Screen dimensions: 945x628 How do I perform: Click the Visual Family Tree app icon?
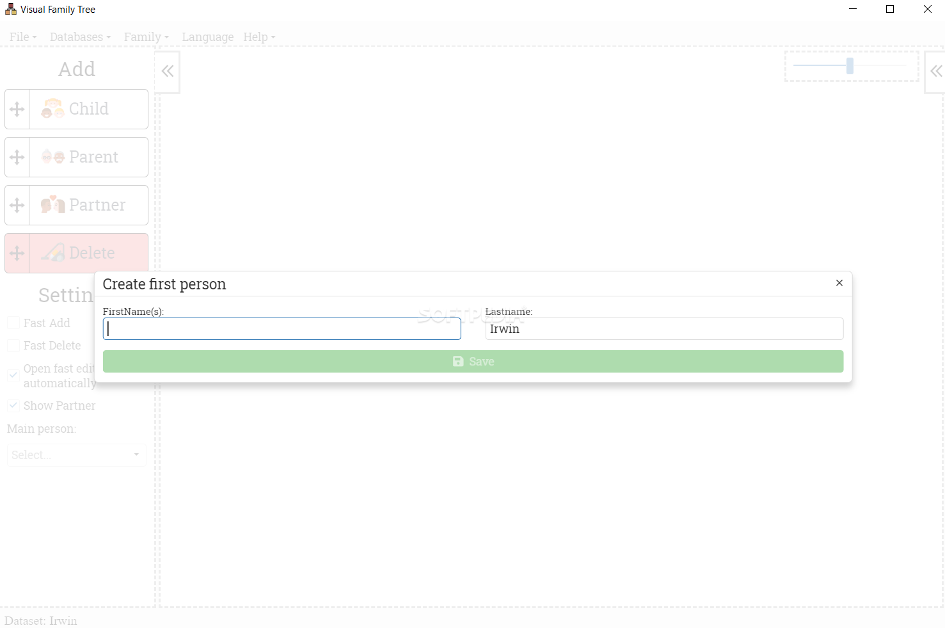[11, 9]
